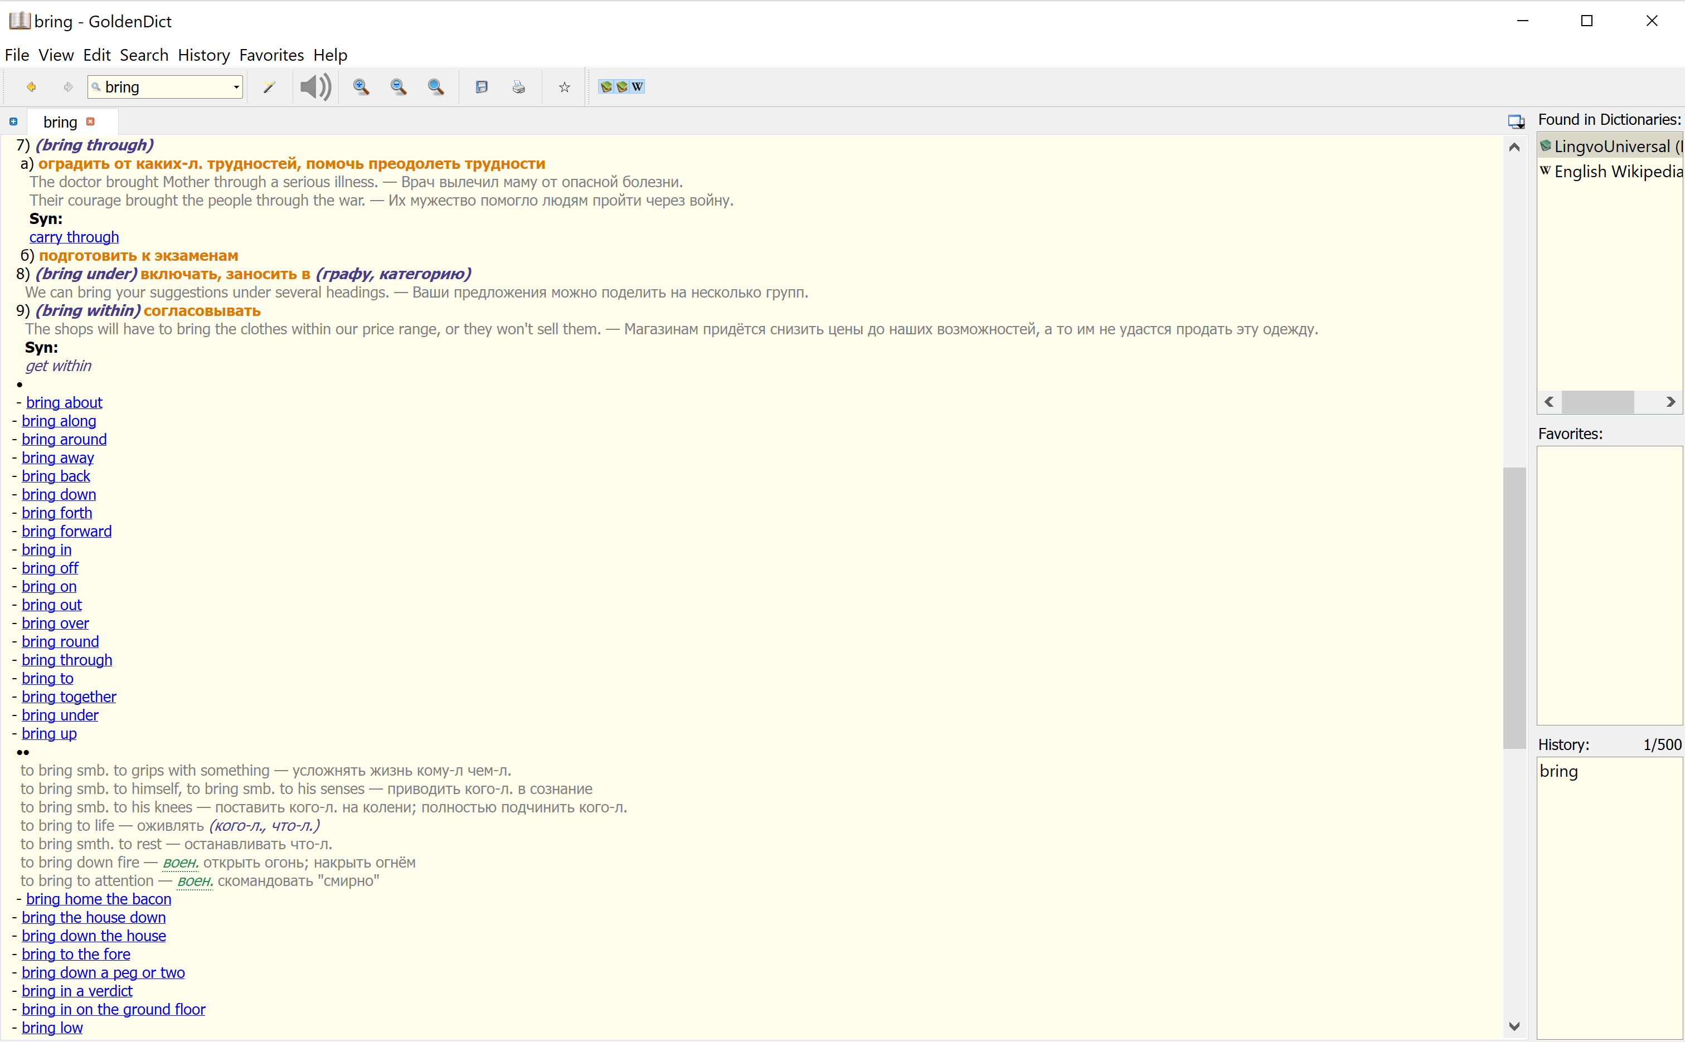Zoom out of the article text
This screenshot has height=1042, width=1685.
coord(399,86)
